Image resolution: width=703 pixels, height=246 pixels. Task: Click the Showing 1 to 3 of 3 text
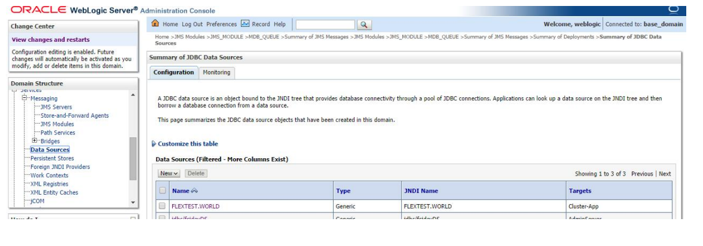point(600,174)
